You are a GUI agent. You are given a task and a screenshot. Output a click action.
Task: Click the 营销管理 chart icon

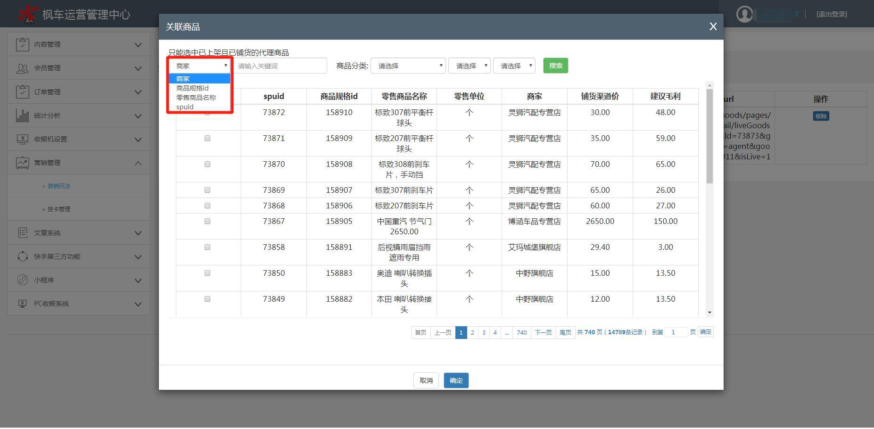point(22,163)
